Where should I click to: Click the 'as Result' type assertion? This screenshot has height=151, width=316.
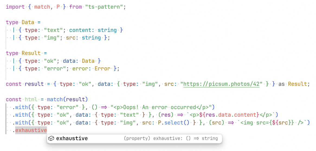click(x=294, y=84)
